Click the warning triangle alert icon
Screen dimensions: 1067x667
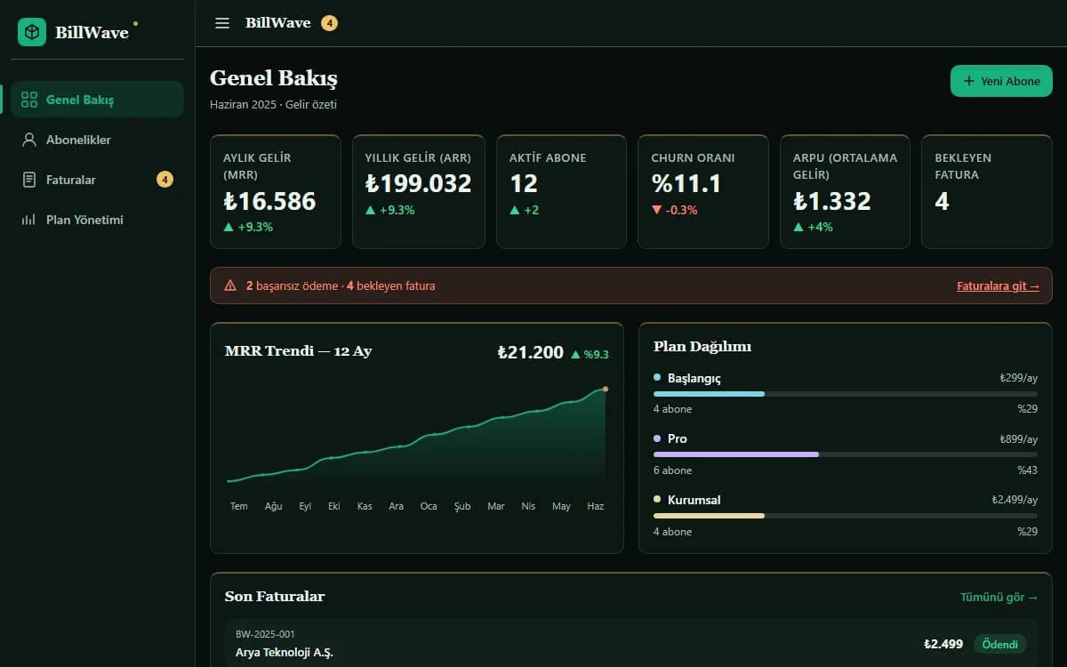[230, 285]
